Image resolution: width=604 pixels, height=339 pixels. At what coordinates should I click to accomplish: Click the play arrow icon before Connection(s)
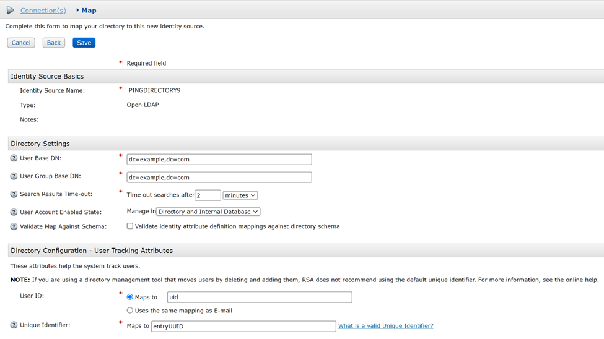pyautogui.click(x=11, y=11)
